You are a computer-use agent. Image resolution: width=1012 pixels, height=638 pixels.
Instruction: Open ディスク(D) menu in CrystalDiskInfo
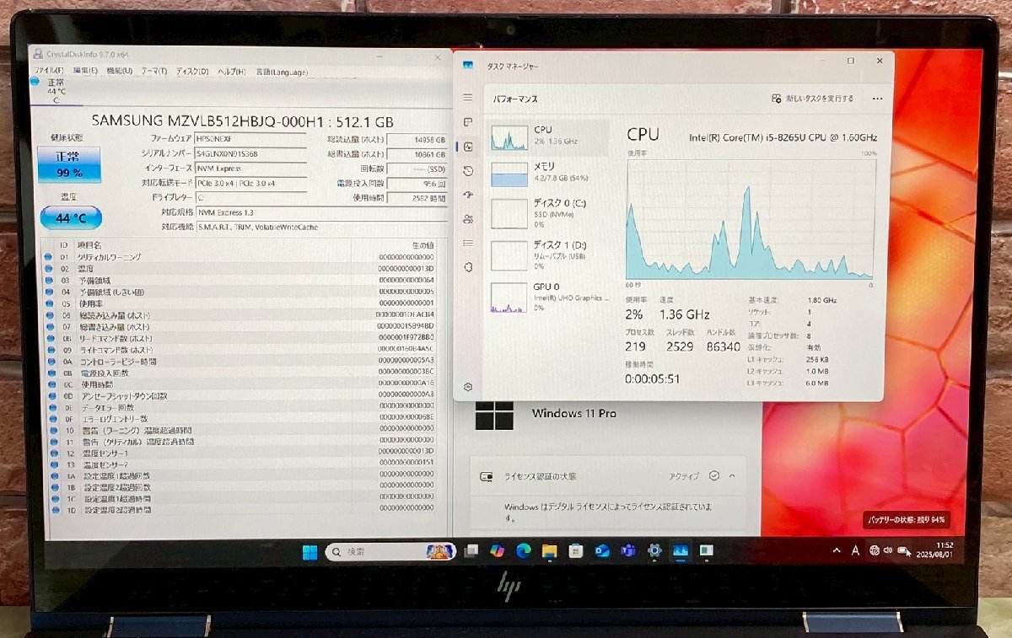(192, 71)
